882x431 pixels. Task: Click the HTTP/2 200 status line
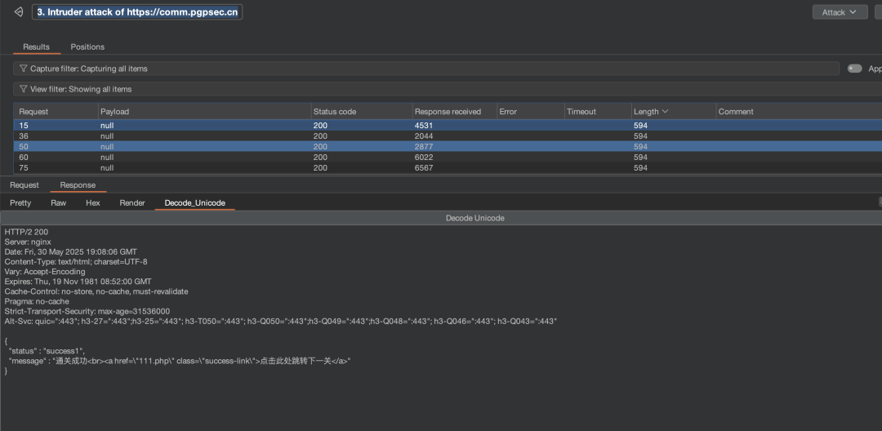click(x=26, y=232)
